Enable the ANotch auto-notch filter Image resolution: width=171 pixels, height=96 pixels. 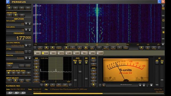coord(59,85)
